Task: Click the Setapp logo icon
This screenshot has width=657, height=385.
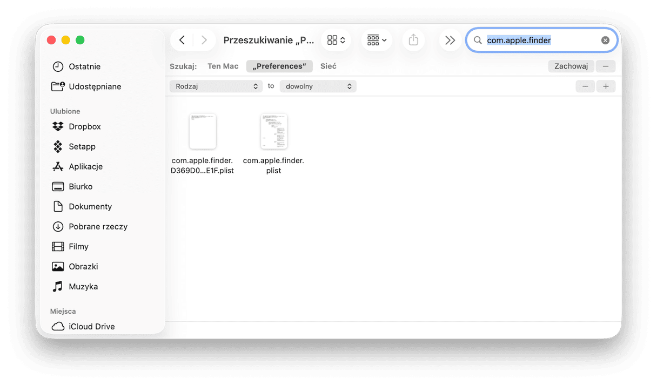Action: (58, 146)
